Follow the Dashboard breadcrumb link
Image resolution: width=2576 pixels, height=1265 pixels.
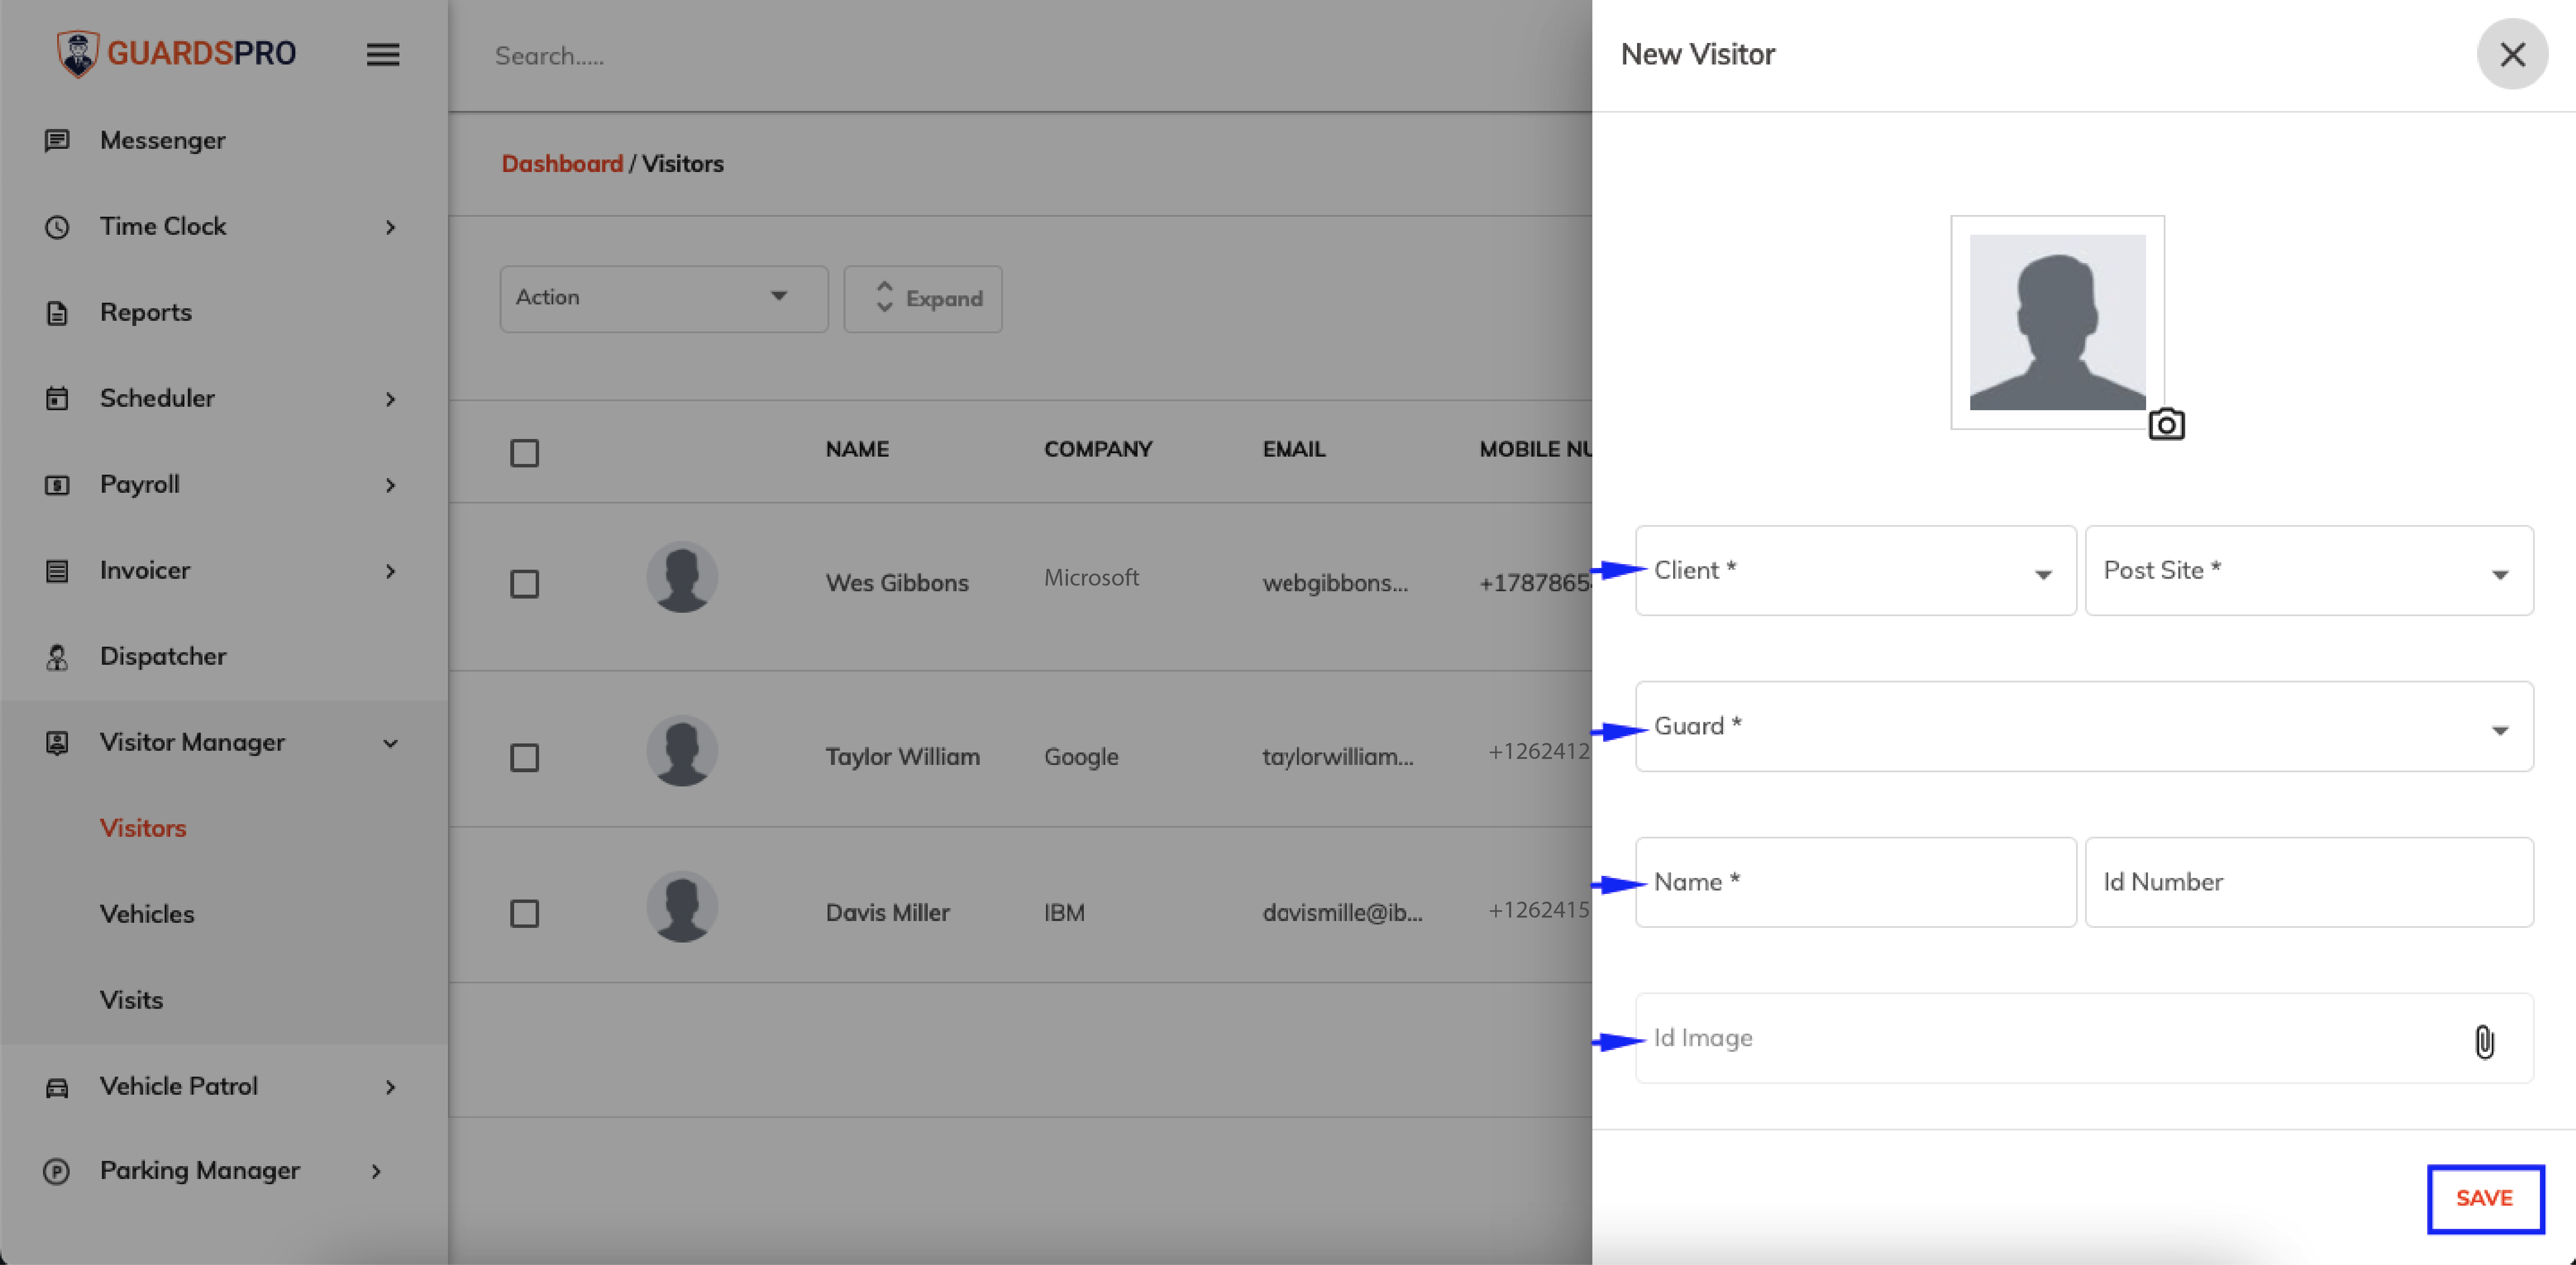(x=561, y=163)
